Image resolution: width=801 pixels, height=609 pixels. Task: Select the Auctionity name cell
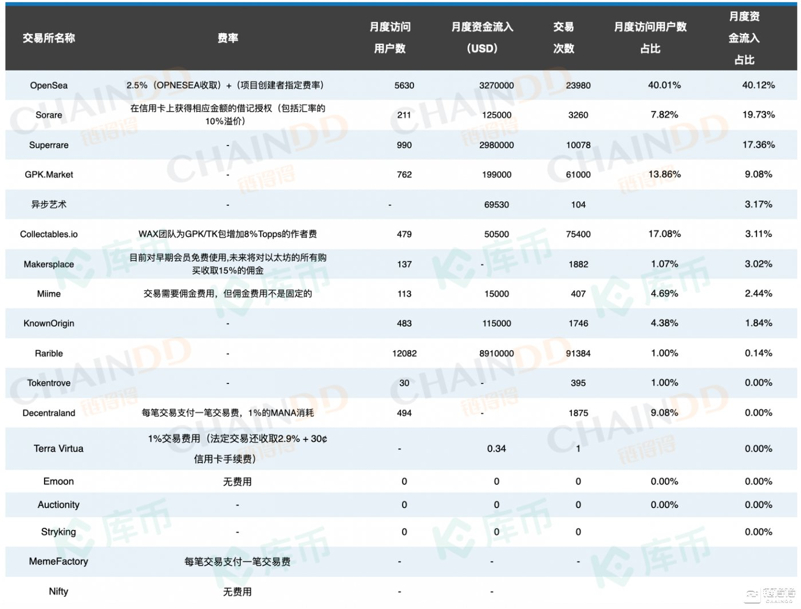point(58,505)
